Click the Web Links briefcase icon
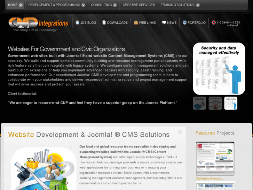The image size is (253, 190). 136,23
